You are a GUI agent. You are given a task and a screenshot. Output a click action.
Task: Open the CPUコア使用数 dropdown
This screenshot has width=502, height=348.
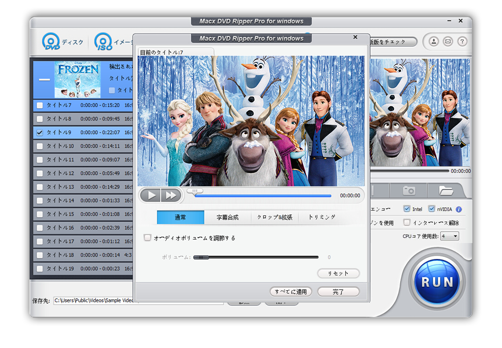[450, 237]
